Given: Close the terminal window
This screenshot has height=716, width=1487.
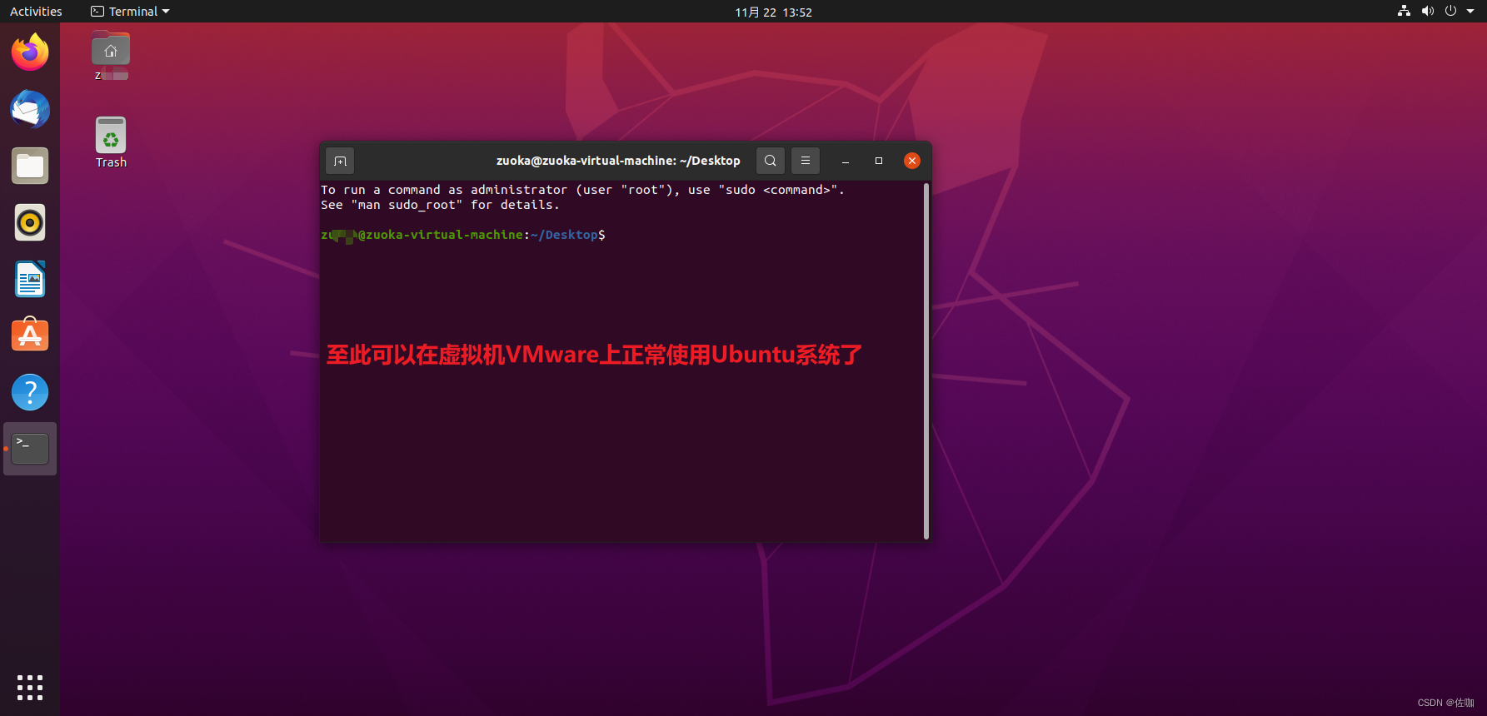Looking at the screenshot, I should click(x=912, y=161).
